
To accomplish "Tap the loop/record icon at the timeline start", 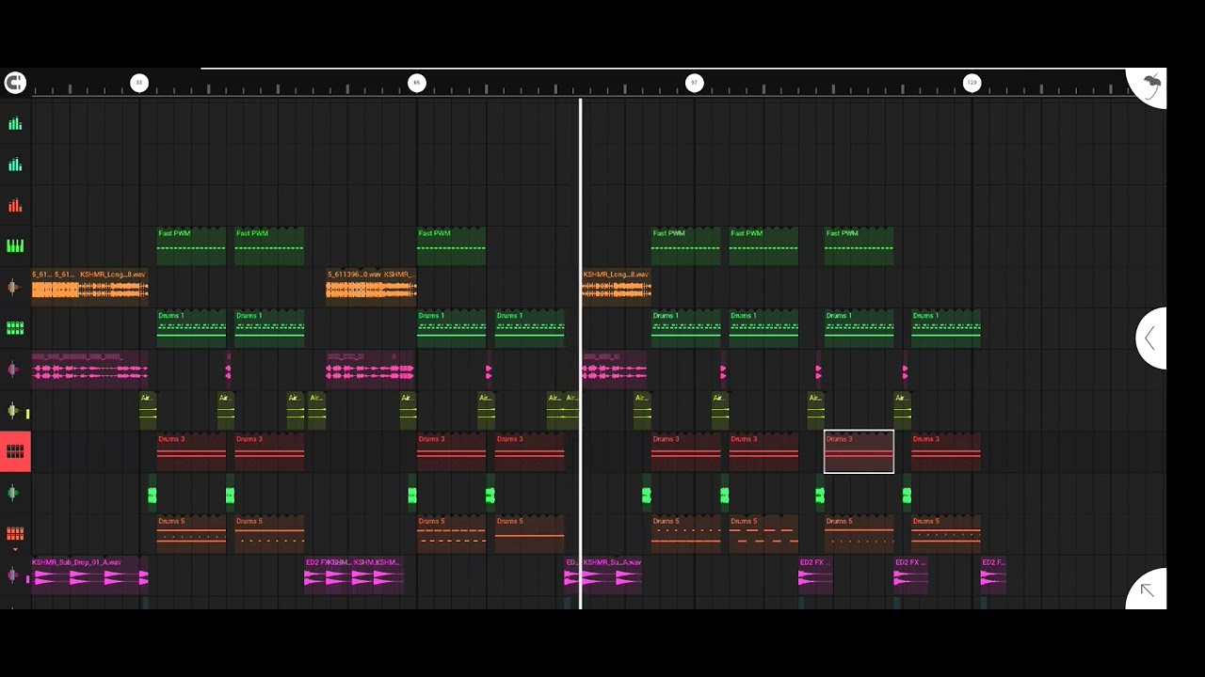I will point(14,83).
